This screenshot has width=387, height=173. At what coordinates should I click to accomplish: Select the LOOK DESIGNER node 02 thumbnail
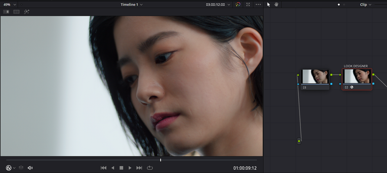[357, 77]
